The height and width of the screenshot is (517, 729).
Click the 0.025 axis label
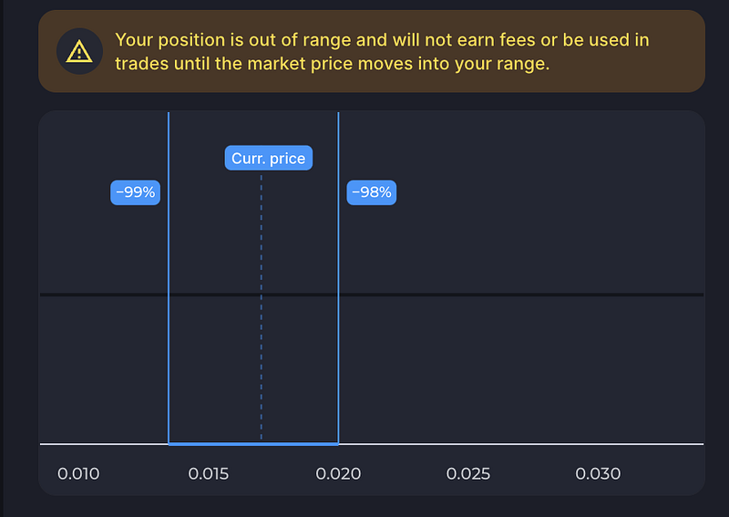[468, 474]
